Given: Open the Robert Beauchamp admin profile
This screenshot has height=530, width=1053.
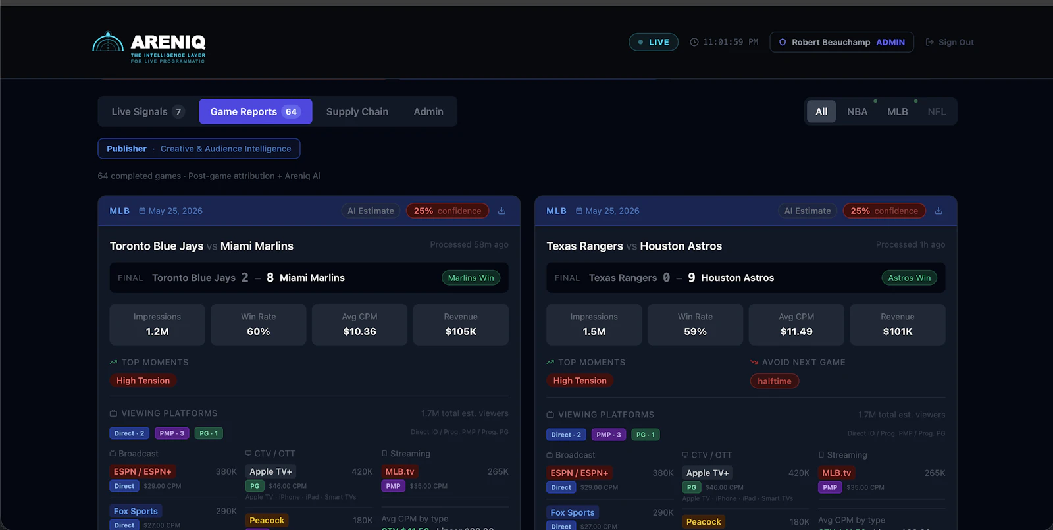Looking at the screenshot, I should coord(842,42).
